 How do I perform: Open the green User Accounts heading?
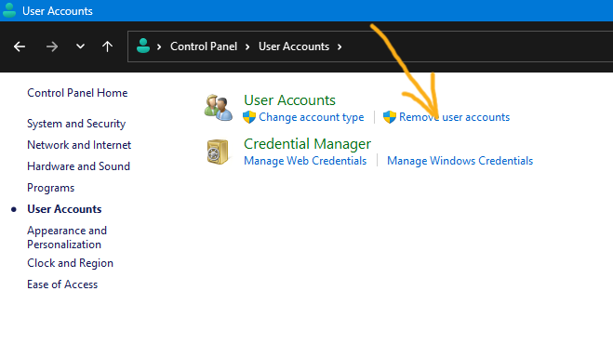click(x=289, y=100)
